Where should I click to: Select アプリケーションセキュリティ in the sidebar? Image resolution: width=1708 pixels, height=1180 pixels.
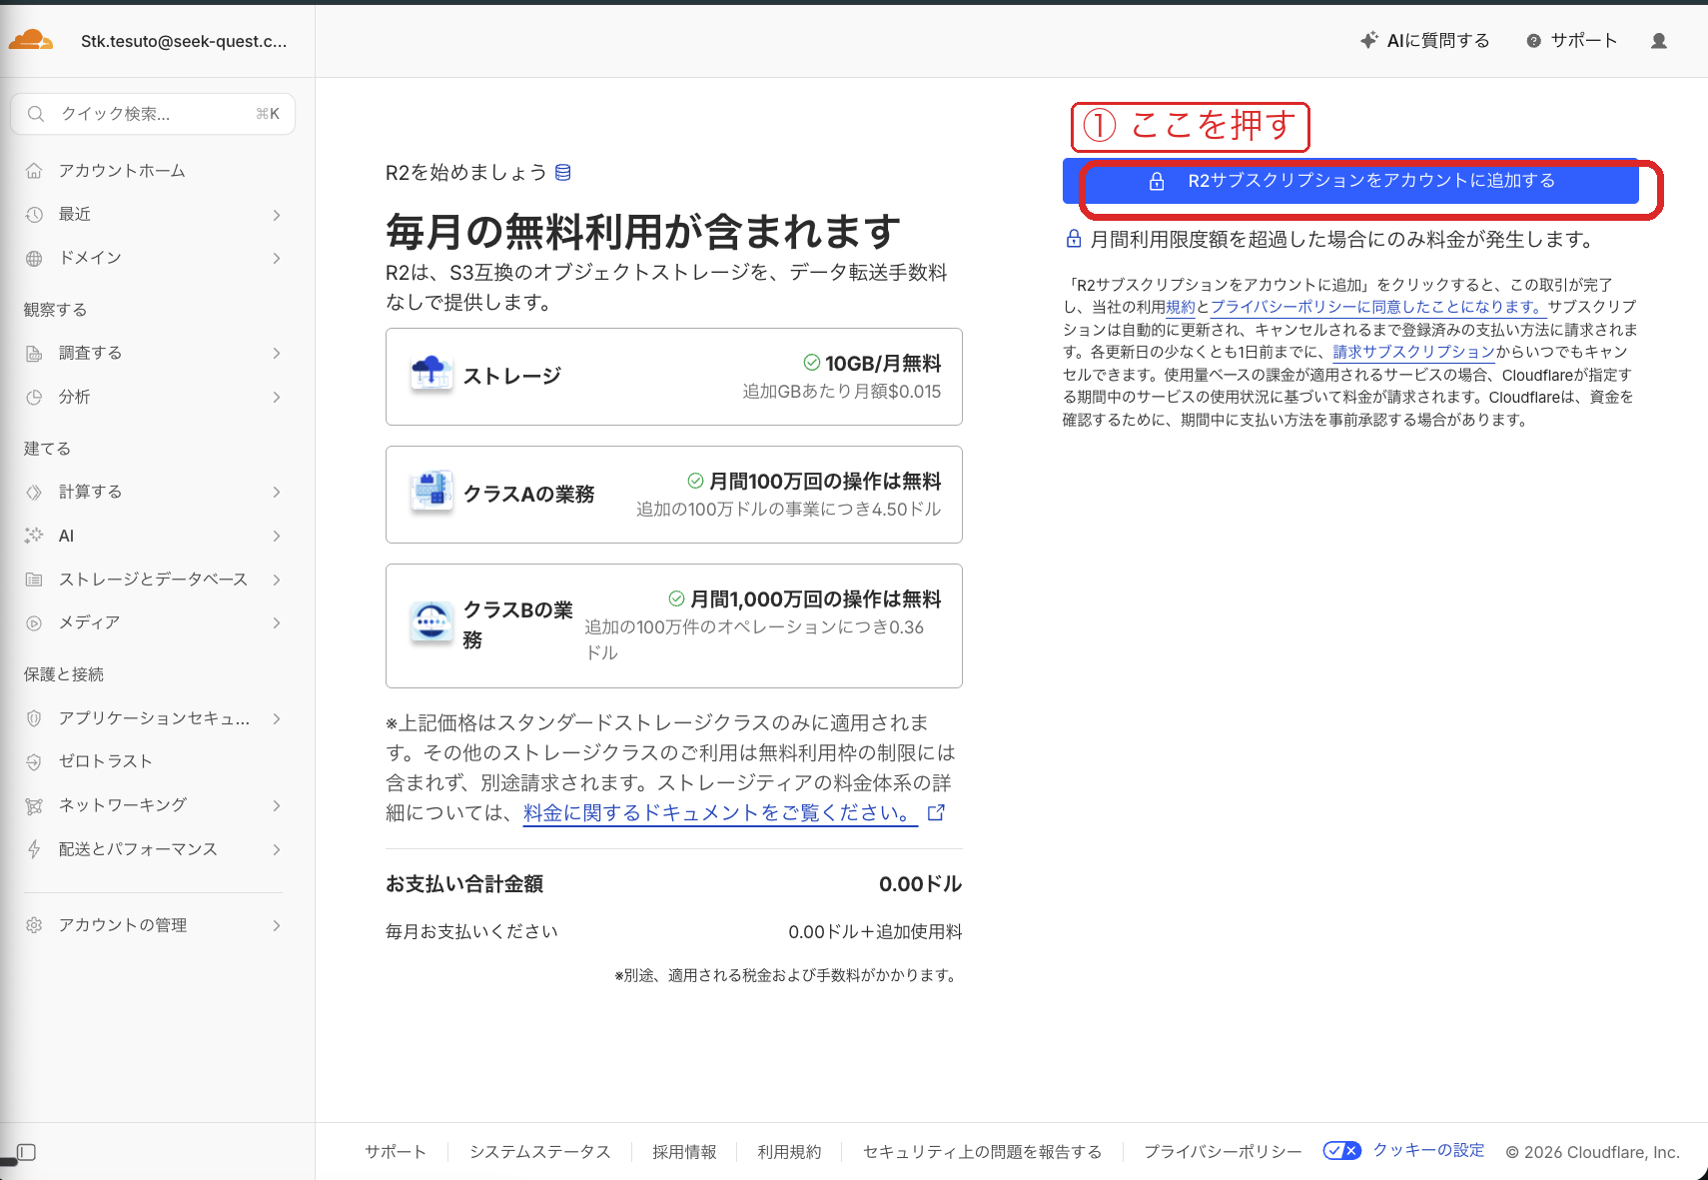[x=154, y=718]
